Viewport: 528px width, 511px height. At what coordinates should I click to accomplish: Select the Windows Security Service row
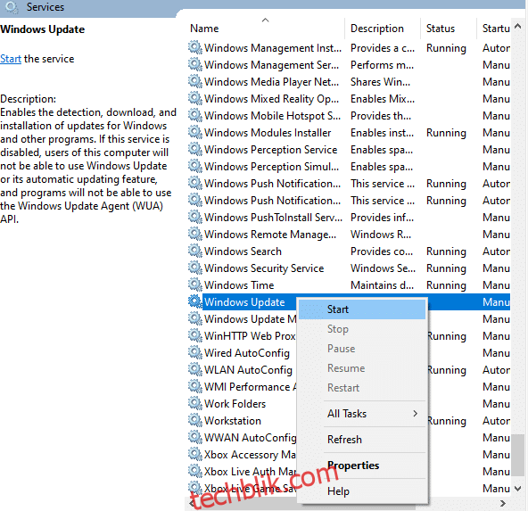349,268
